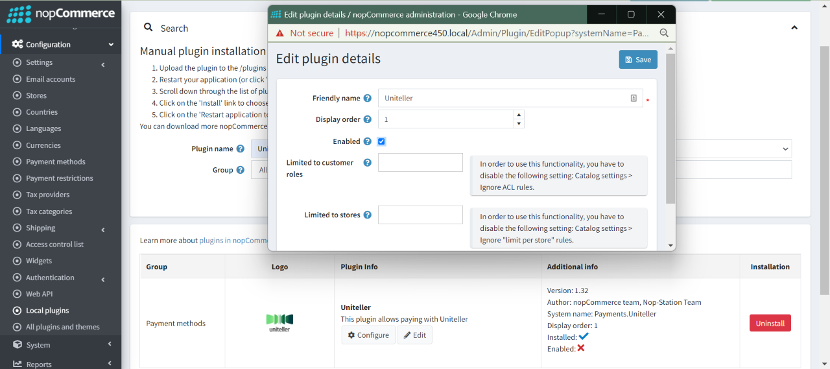Open Email accounts in sidebar
The image size is (830, 369).
coord(51,79)
